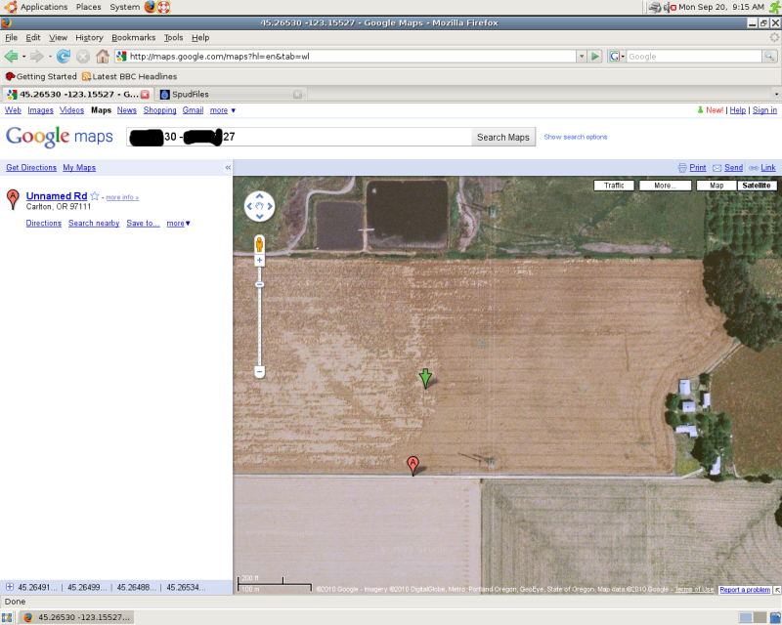Reload the page with the refresh icon
The height and width of the screenshot is (625, 782).
pyautogui.click(x=64, y=57)
